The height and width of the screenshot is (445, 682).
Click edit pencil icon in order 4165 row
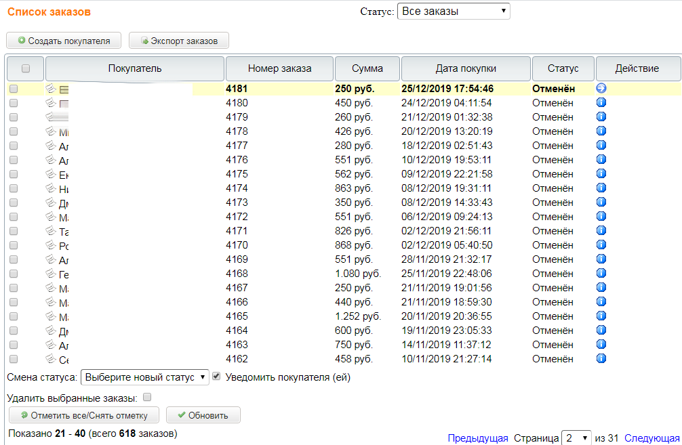tap(51, 316)
